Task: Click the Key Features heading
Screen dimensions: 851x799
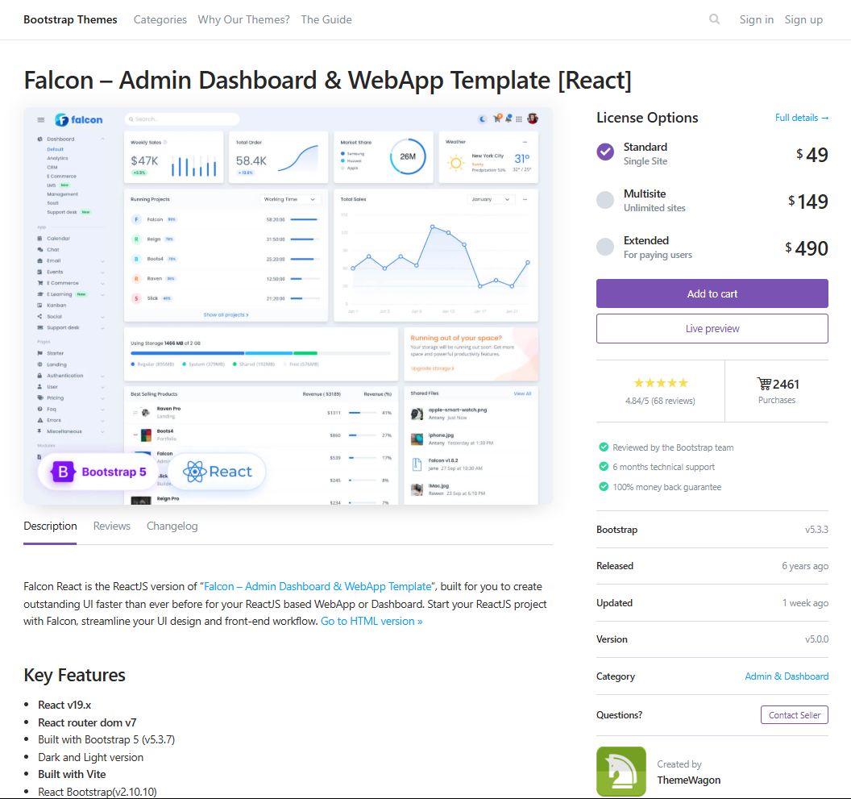Action: pos(74,675)
